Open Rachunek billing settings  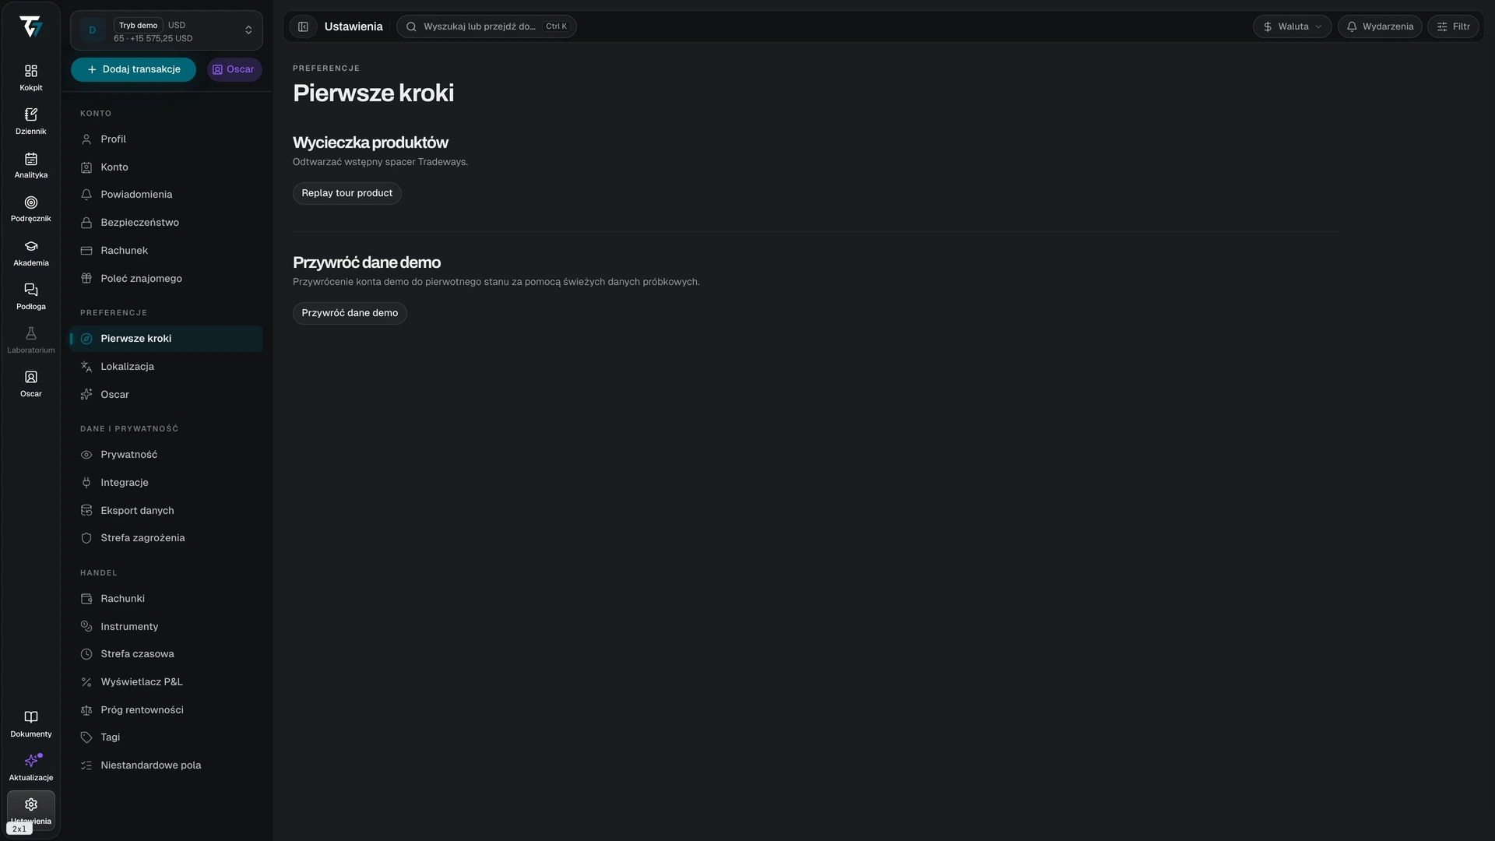167,251
